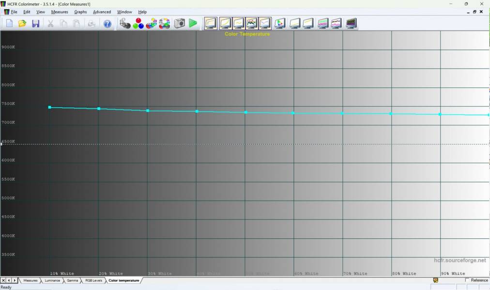The height and width of the screenshot is (290, 490).
Task: Click the camera sensor icon
Action: click(180, 23)
